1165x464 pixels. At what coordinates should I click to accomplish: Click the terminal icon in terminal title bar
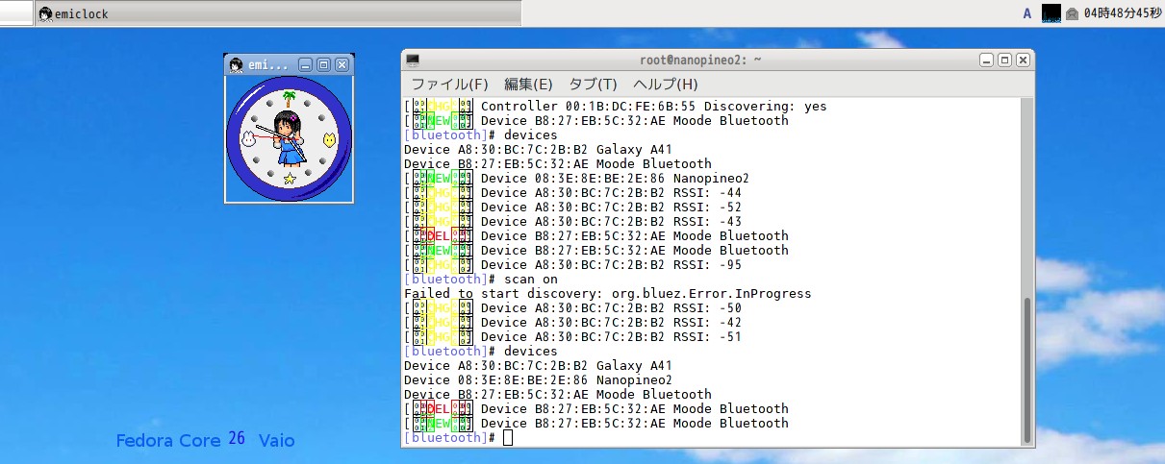(x=413, y=60)
